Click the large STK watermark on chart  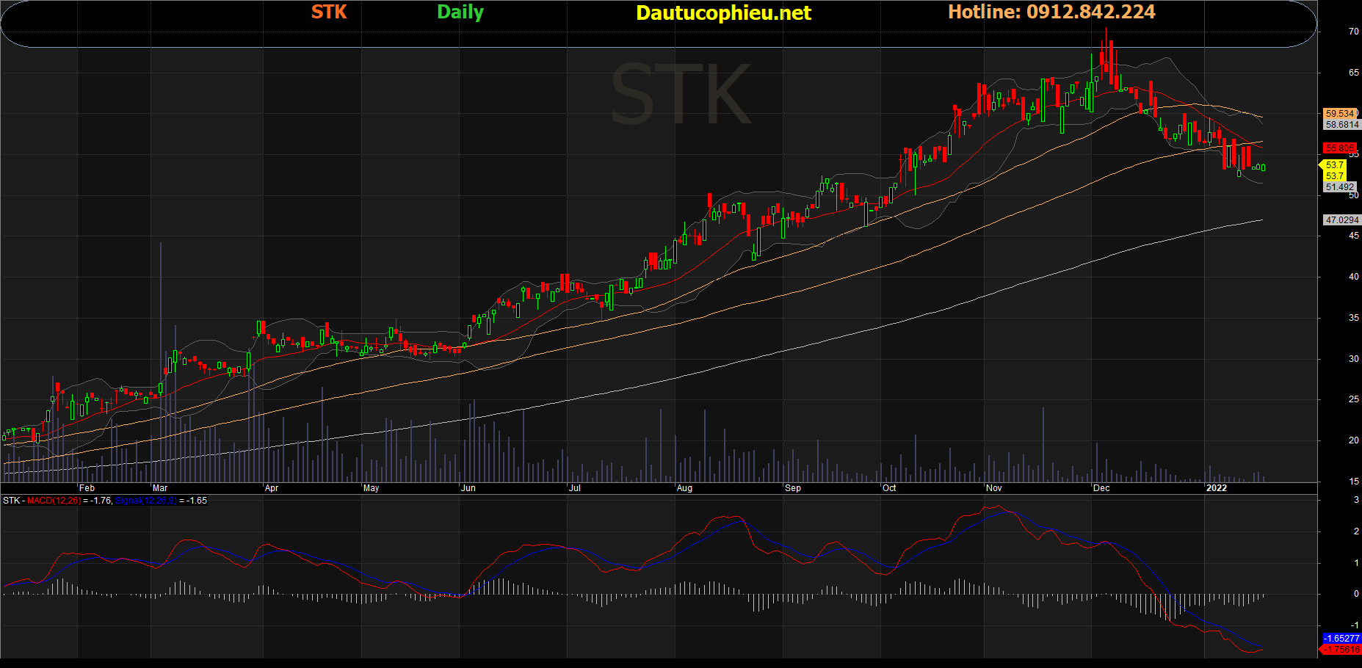tap(681, 95)
